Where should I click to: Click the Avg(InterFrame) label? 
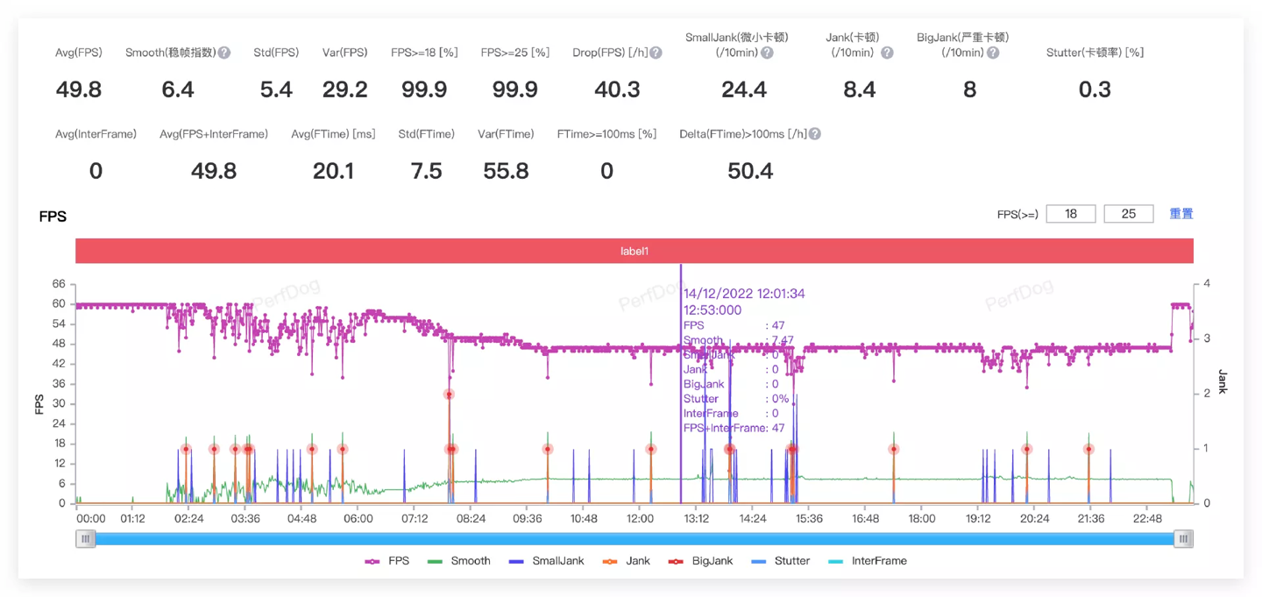[96, 134]
